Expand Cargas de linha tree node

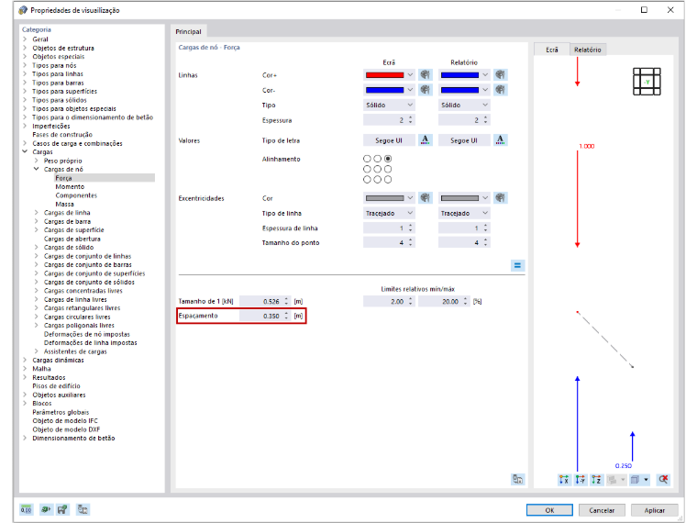(37, 213)
